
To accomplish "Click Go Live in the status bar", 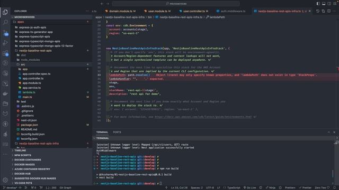I will pyautogui.click(x=249, y=188).
